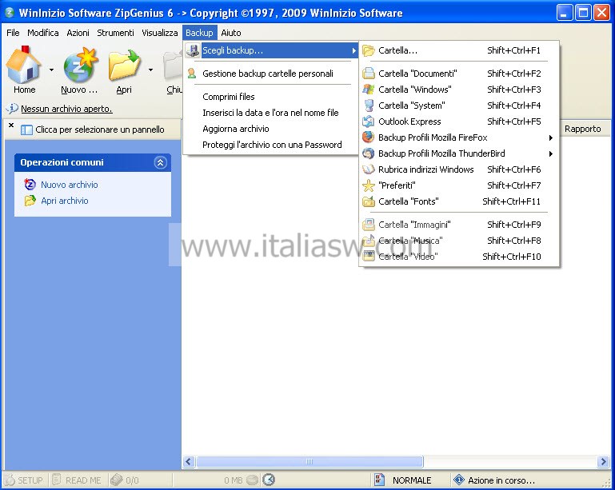Select the Scegli backup menu item
Image resolution: width=615 pixels, height=490 pixels.
pyautogui.click(x=271, y=50)
